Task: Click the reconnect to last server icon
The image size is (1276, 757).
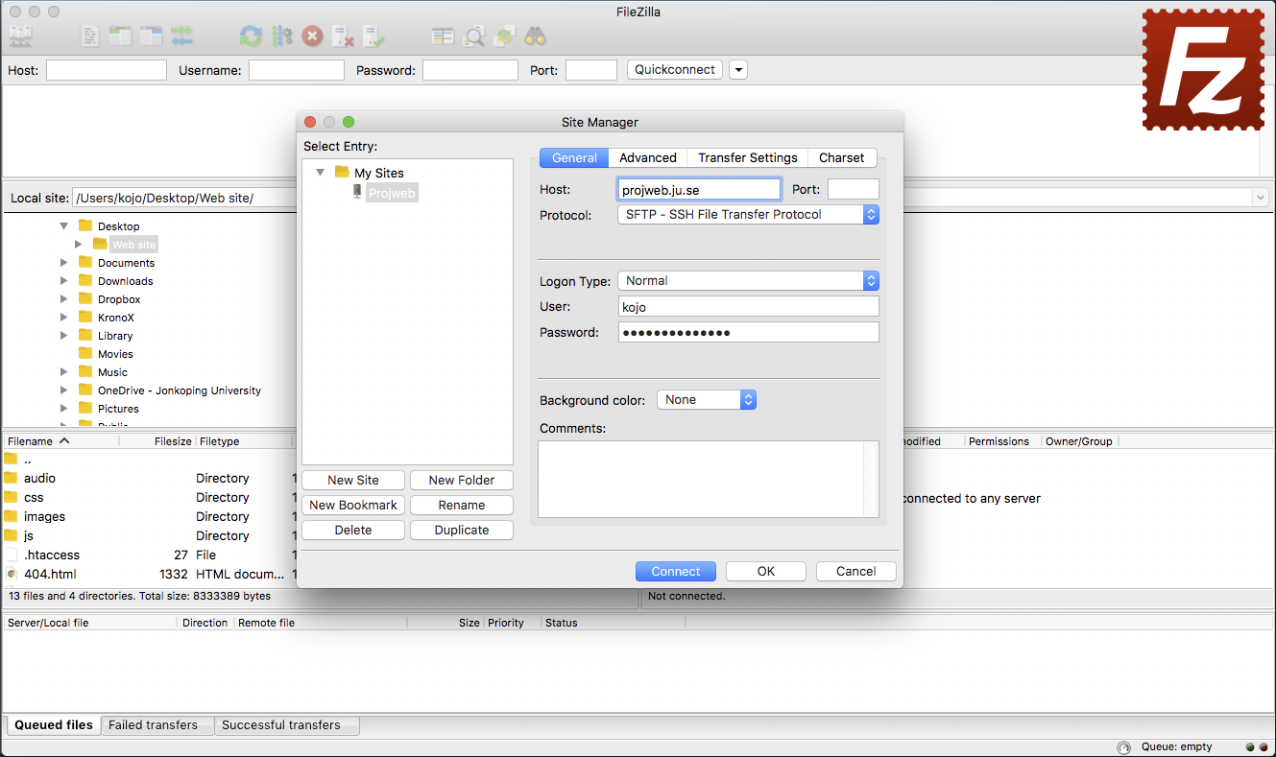Action: pyautogui.click(x=373, y=36)
